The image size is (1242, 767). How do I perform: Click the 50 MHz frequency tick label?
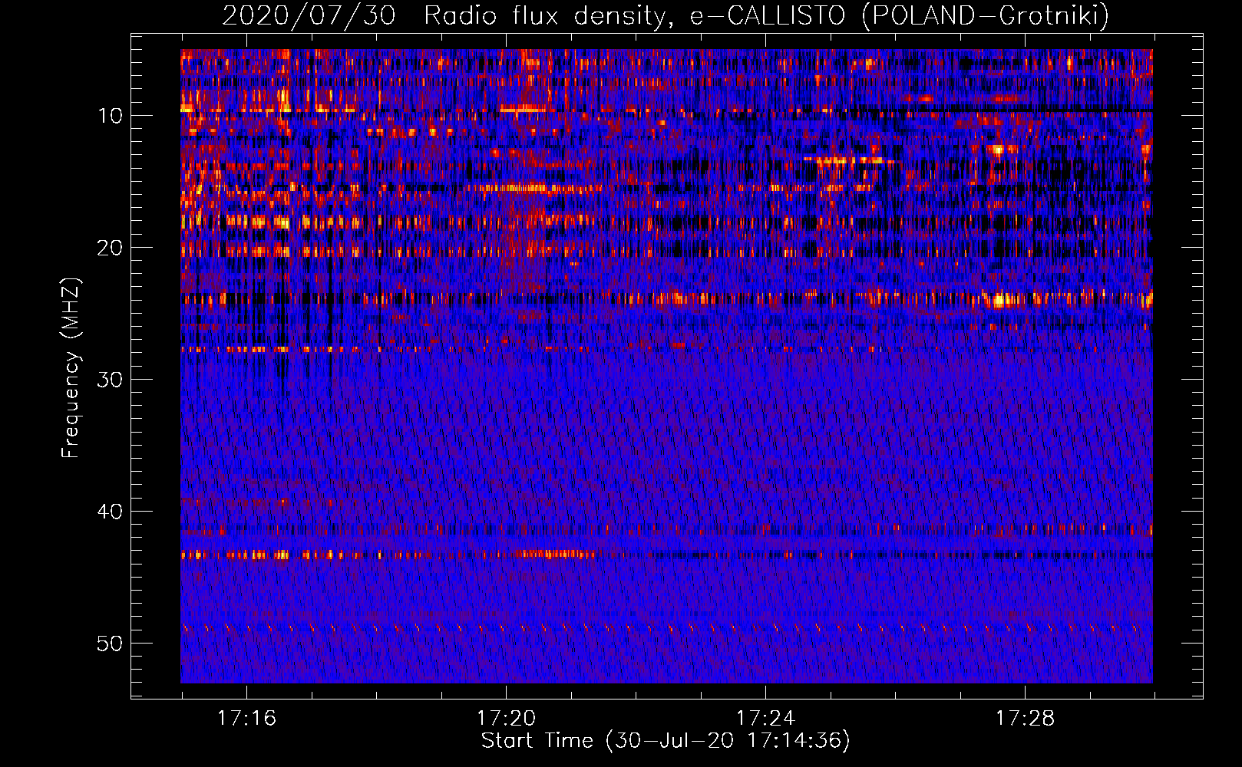111,644
